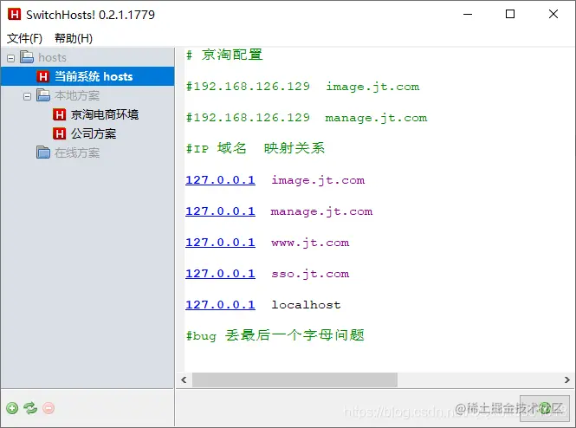Open the 帮助(H) menu
The width and height of the screenshot is (576, 428).
74,38
